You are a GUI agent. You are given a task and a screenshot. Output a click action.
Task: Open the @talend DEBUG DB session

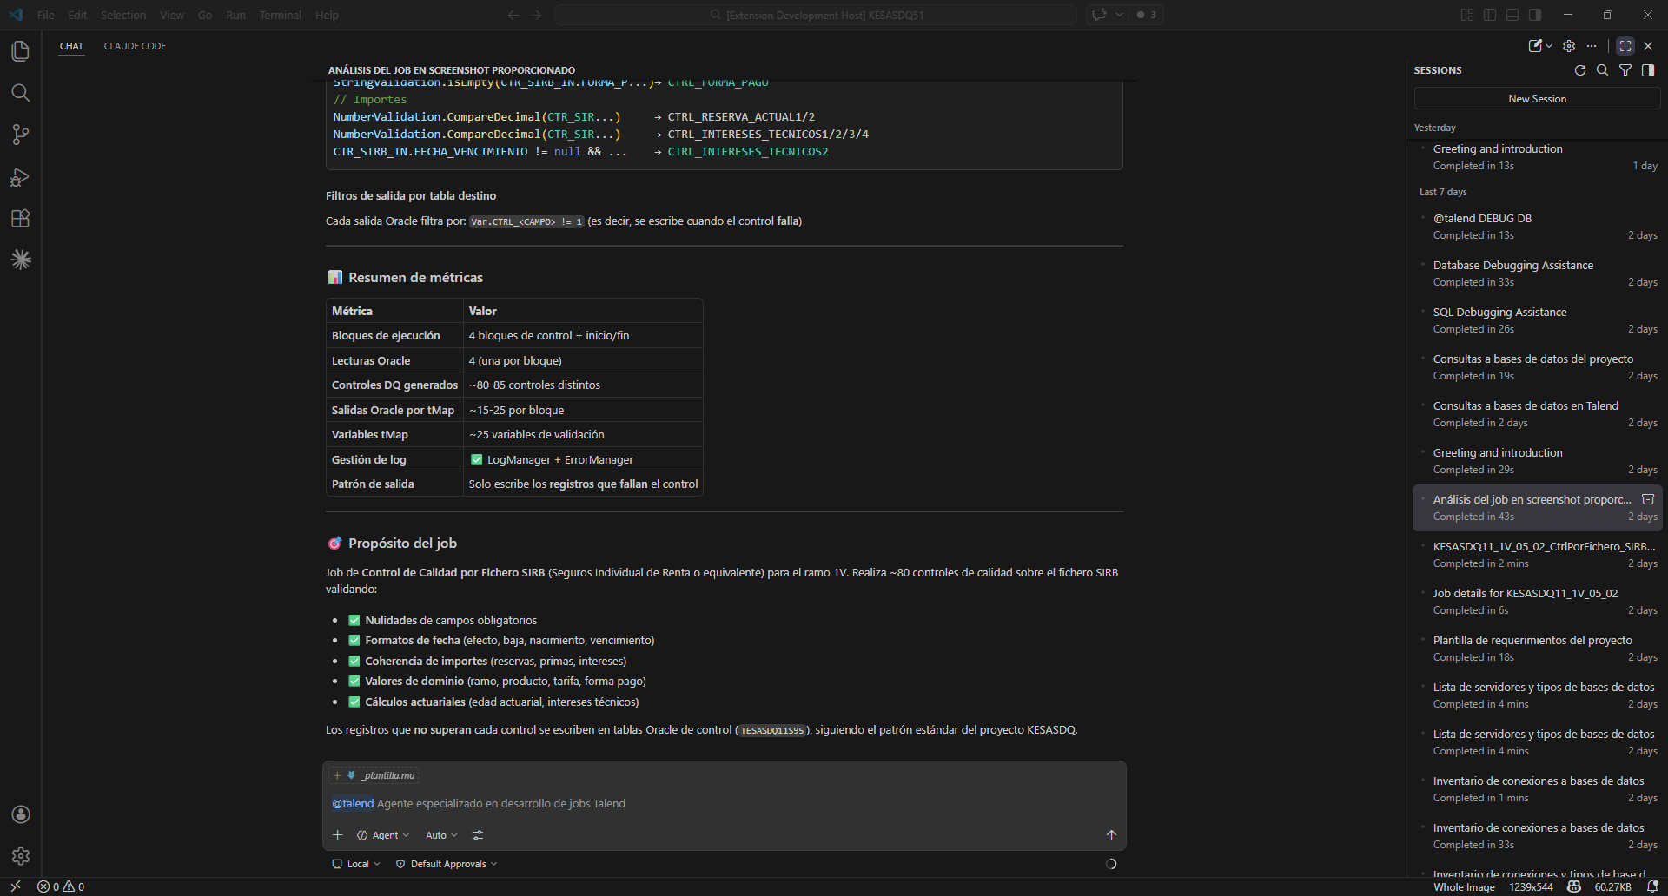(x=1538, y=227)
